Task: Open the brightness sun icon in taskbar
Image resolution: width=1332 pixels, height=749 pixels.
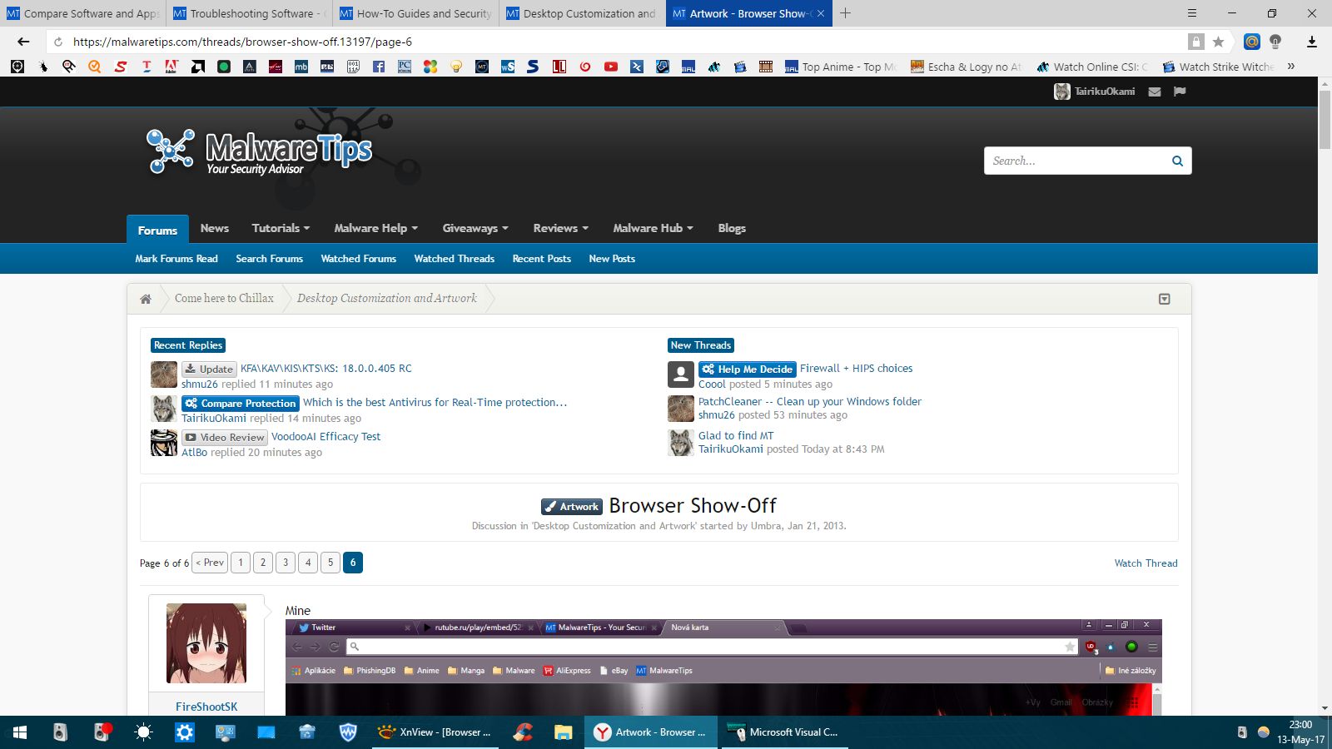Action: click(x=143, y=732)
